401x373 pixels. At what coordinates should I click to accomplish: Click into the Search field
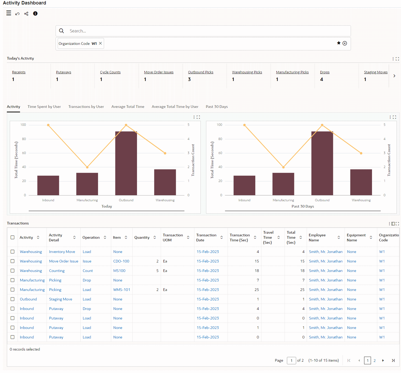click(x=203, y=31)
